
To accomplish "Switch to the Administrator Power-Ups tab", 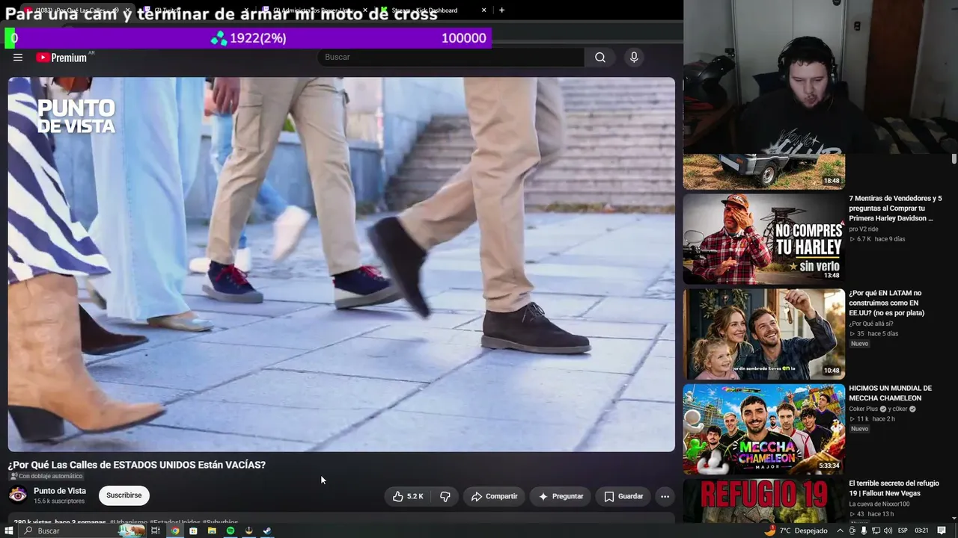I will (314, 10).
